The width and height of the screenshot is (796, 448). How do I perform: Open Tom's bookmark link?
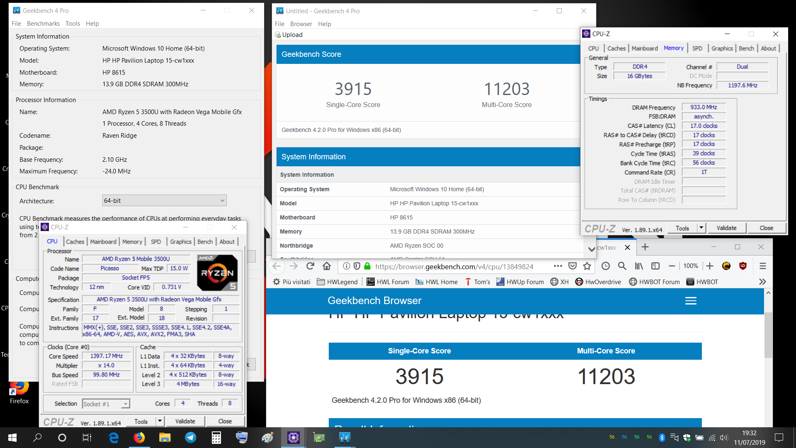[477, 282]
